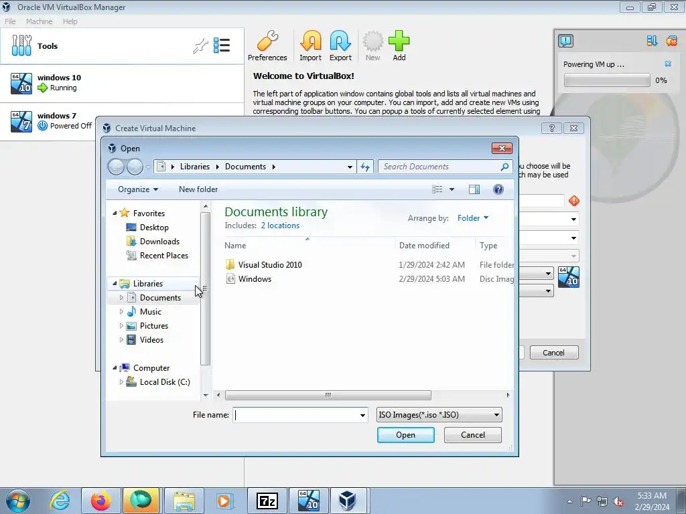The width and height of the screenshot is (686, 514).
Task: Open the view options dropdown arrow
Action: tap(452, 189)
